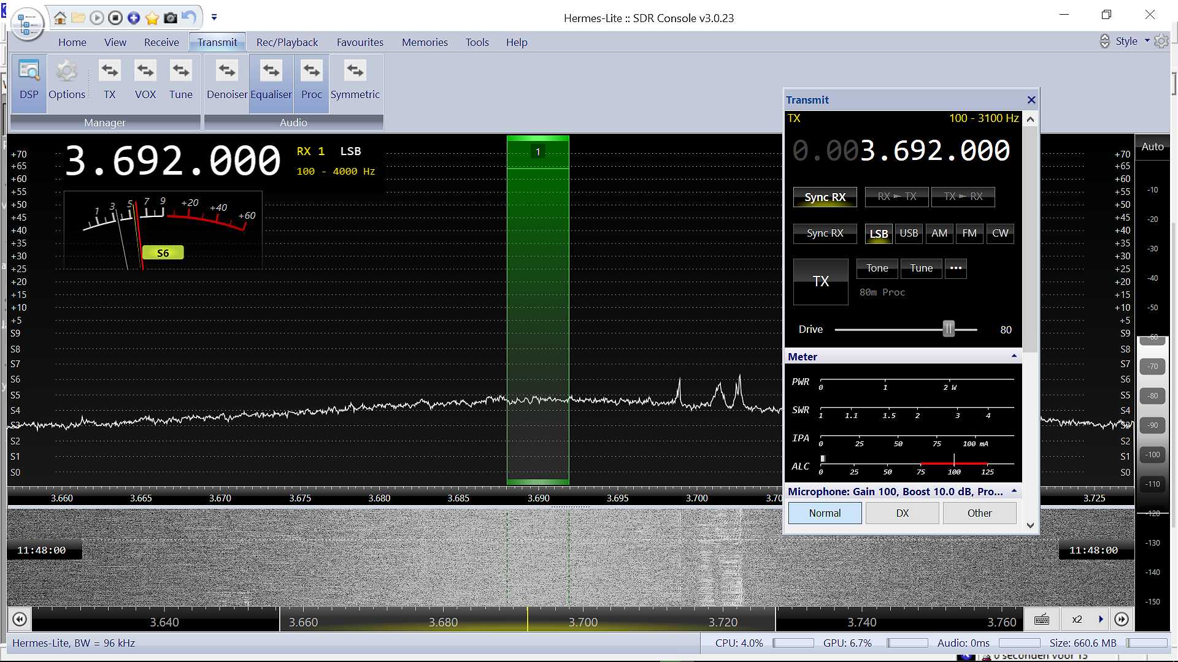1178x662 pixels.
Task: Click the S6 signal meter label
Action: pyautogui.click(x=163, y=253)
